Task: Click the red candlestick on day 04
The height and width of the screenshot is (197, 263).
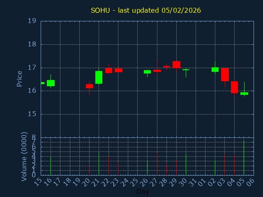Action: coord(234,87)
